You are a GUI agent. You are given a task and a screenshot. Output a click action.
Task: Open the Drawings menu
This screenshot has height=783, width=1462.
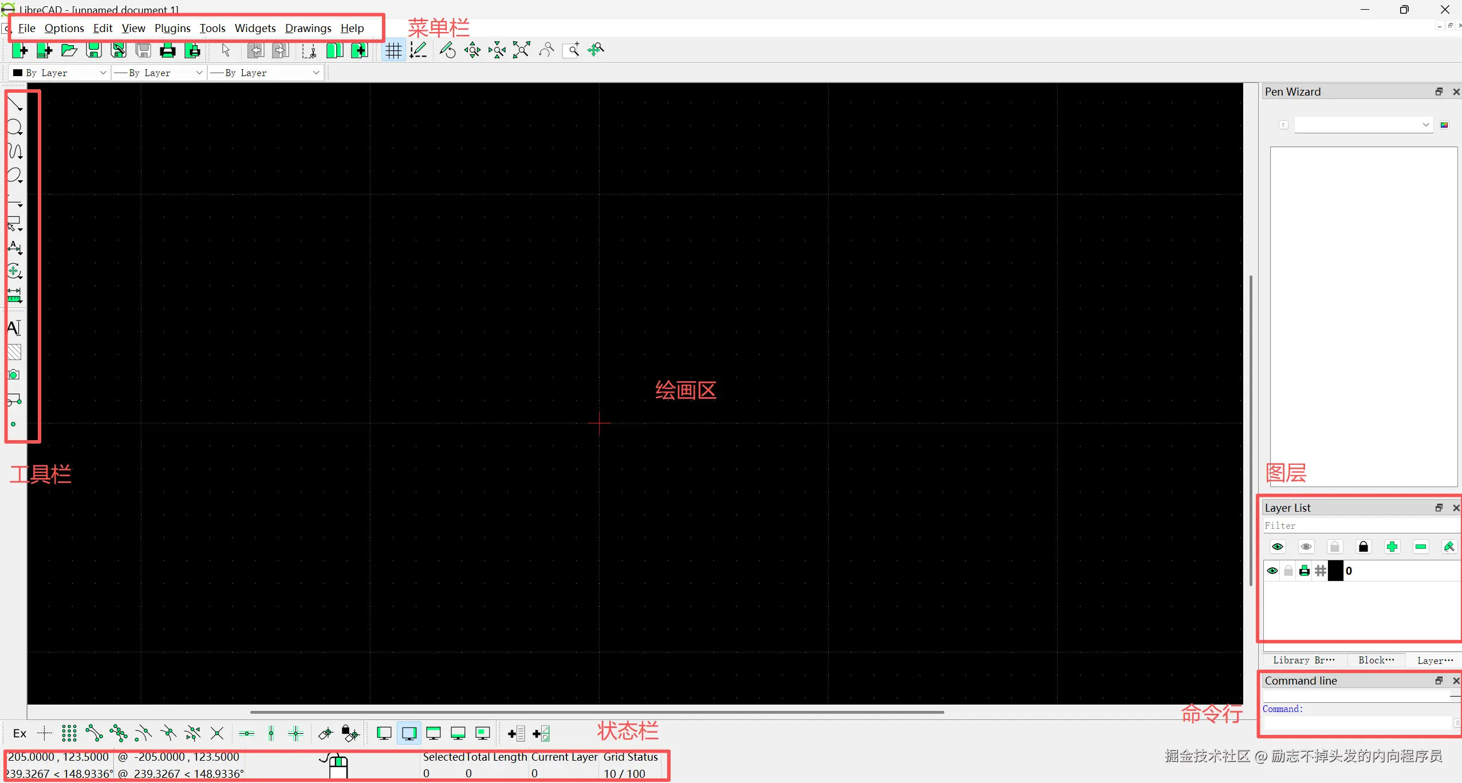(308, 28)
